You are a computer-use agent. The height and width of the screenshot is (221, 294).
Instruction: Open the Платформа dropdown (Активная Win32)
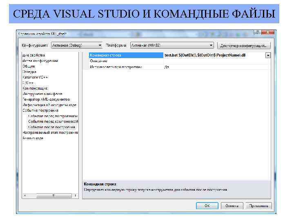coord(172,45)
